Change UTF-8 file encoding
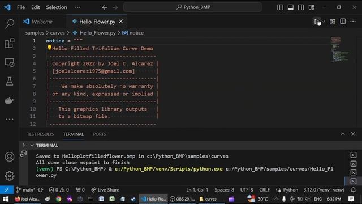362x204 pixels. point(247,190)
